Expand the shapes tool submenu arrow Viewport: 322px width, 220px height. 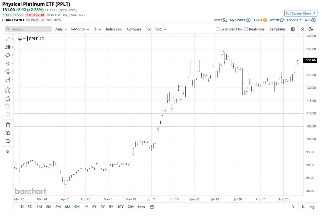(x=12, y=55)
